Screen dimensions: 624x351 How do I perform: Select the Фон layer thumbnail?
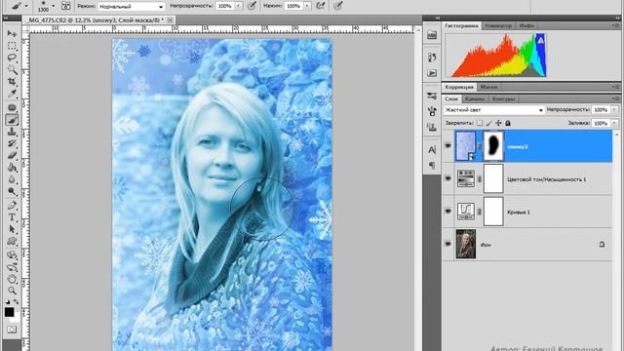point(466,244)
